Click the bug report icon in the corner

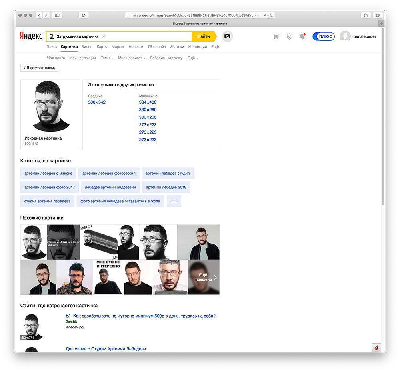coord(376,348)
